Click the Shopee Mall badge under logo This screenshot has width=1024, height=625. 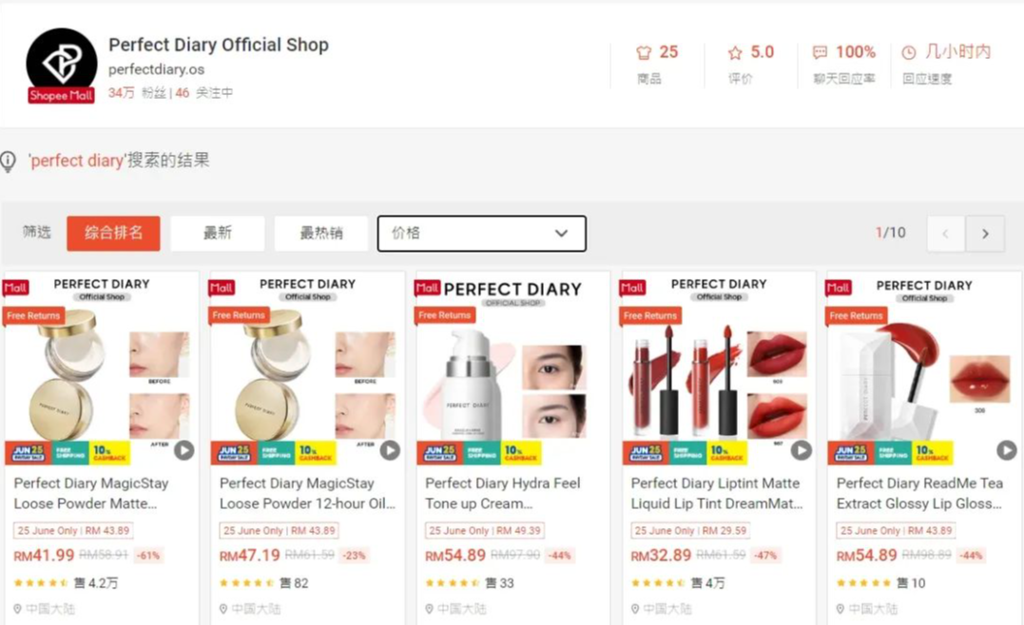click(61, 95)
